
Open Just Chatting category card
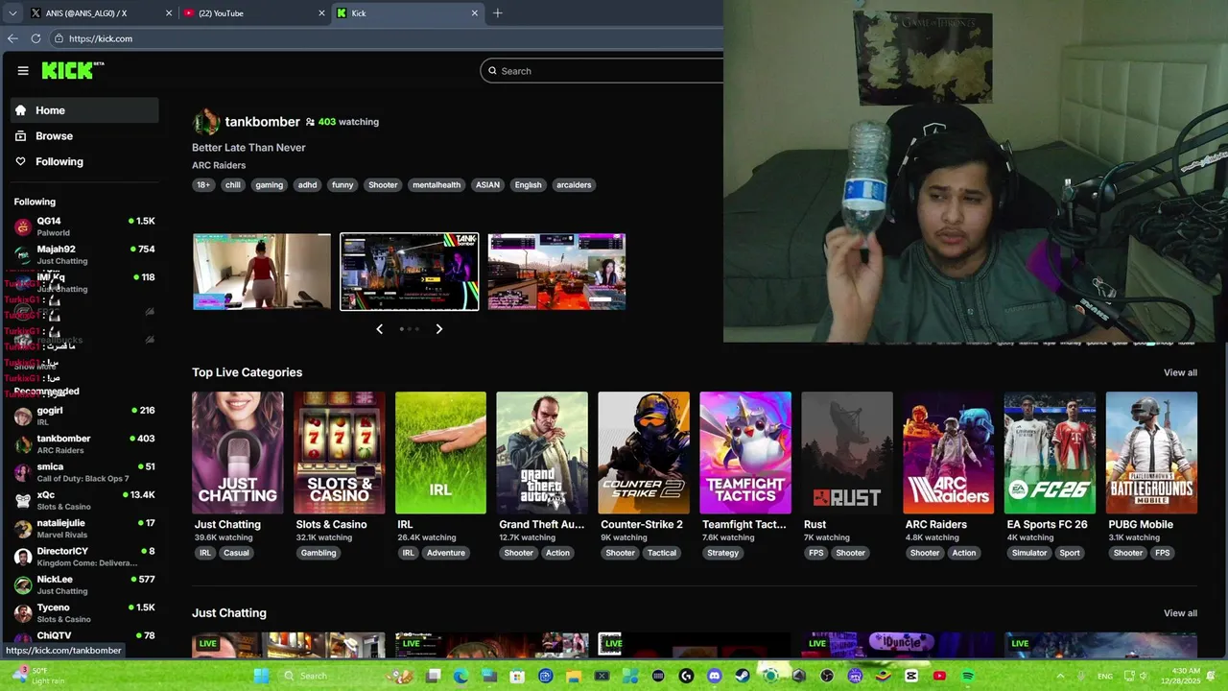click(x=238, y=453)
